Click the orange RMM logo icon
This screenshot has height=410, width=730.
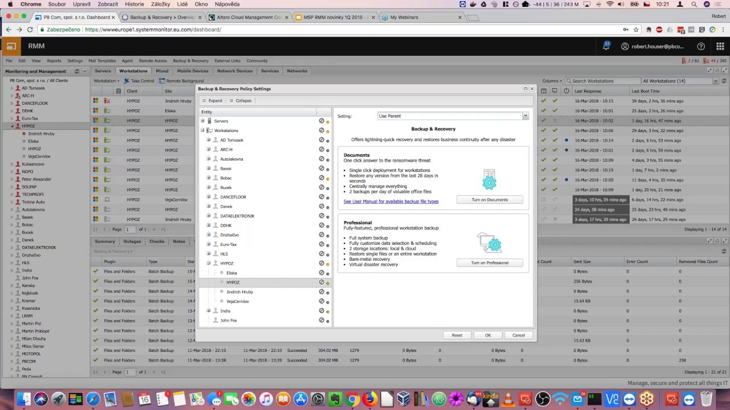[x=10, y=46]
